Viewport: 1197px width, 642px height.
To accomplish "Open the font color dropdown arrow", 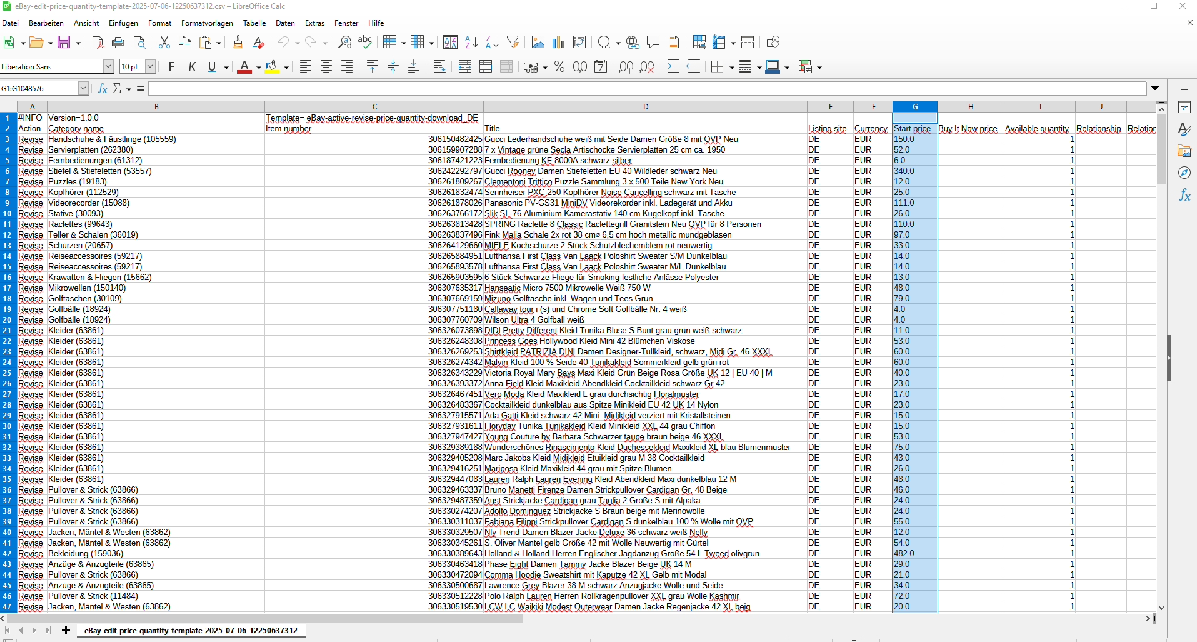I will point(258,68).
